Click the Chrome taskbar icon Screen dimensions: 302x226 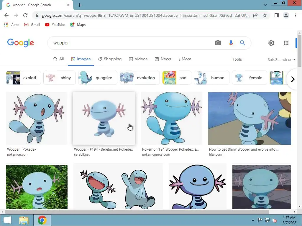(x=42, y=220)
